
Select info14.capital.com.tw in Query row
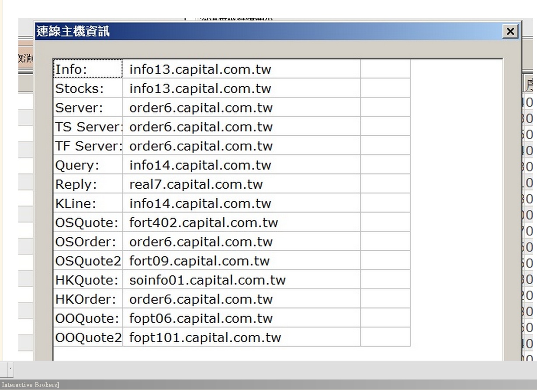(242, 165)
